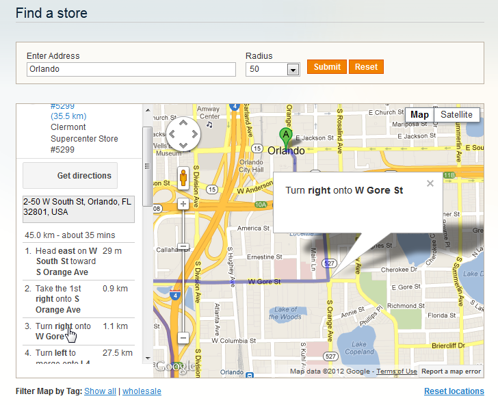Click the 45.0 km about 35 mins summary
The image size is (498, 405).
point(70,235)
